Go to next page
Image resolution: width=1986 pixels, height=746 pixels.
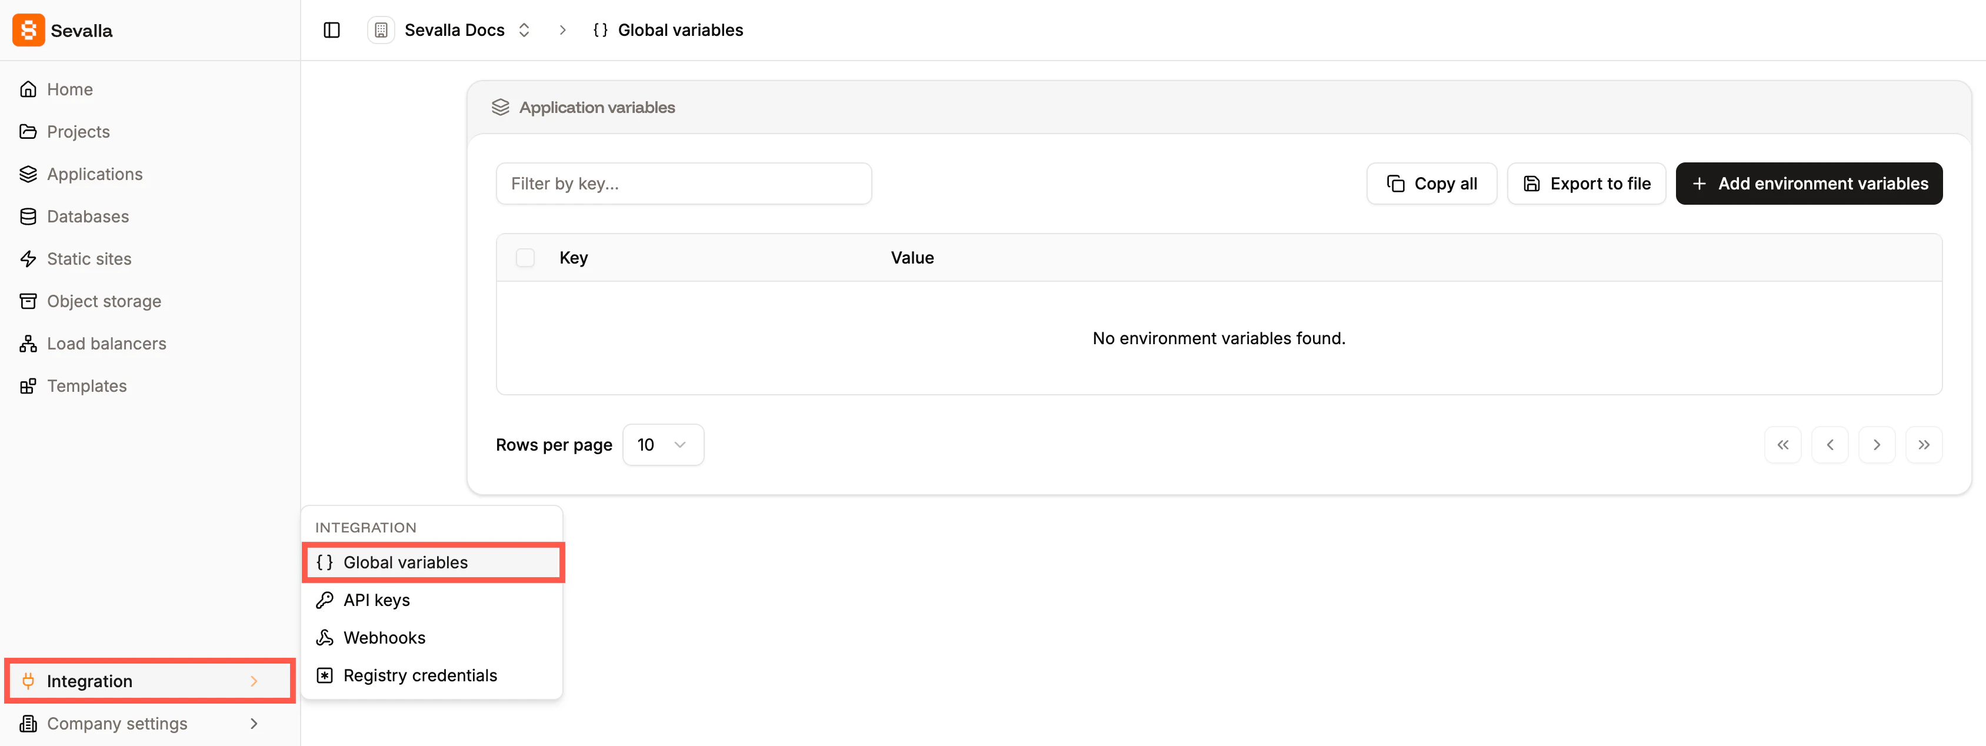[1877, 445]
